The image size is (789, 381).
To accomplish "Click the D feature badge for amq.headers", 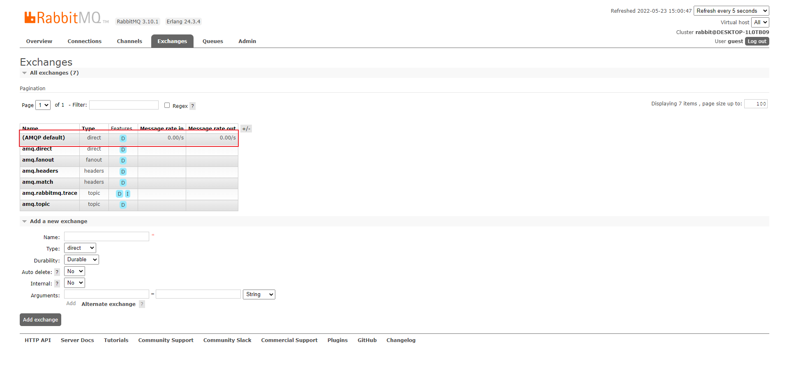I will (x=123, y=171).
